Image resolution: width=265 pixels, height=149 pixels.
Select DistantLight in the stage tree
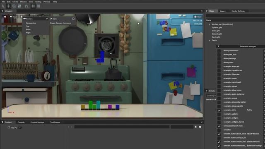(x=217, y=34)
